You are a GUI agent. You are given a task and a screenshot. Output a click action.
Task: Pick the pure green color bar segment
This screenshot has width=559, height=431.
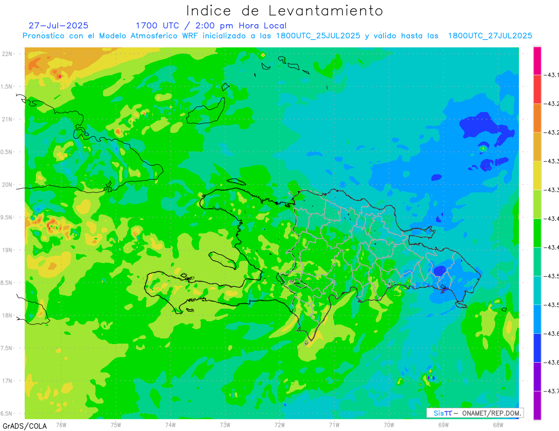pos(537,233)
